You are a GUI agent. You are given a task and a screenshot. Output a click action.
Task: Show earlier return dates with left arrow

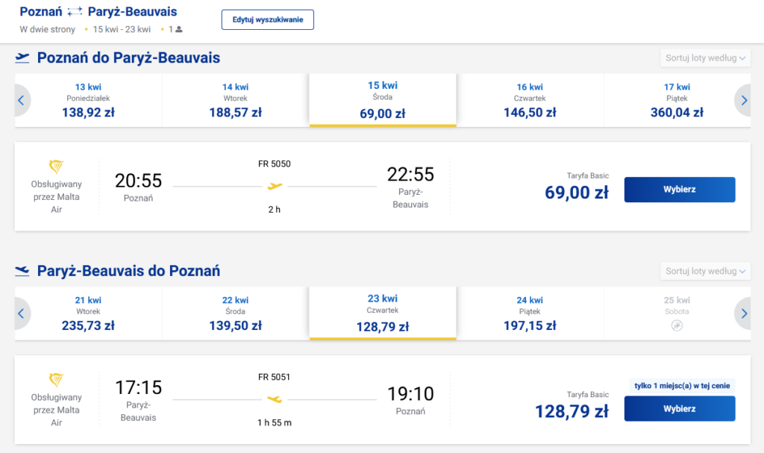tap(21, 313)
